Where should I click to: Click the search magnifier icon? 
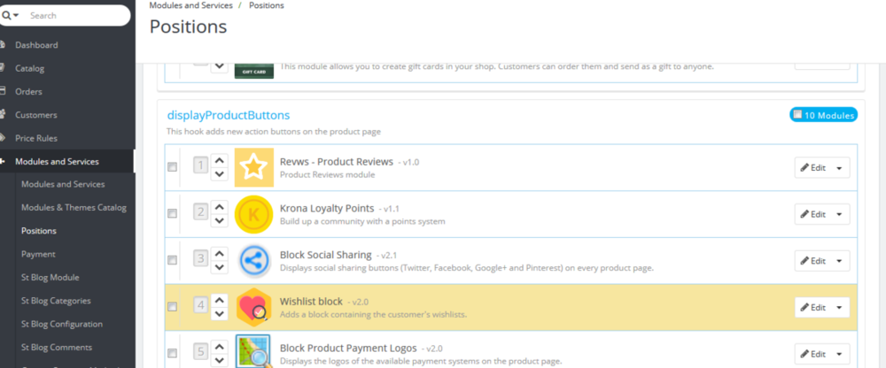[8, 15]
